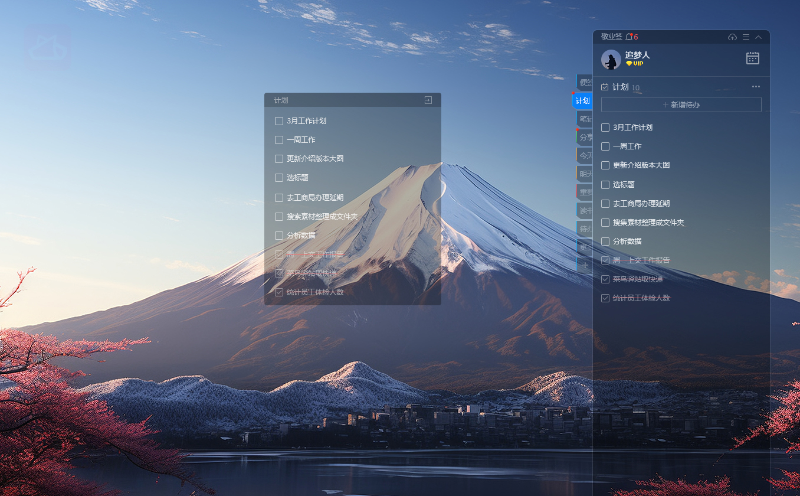Viewport: 800px width, 496px height.
Task: Open the three-dot options for 计划
Action: tap(756, 87)
